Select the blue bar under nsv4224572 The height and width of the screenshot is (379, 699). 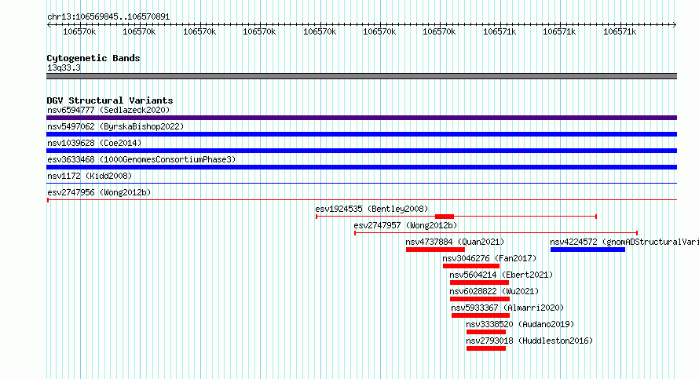(587, 250)
